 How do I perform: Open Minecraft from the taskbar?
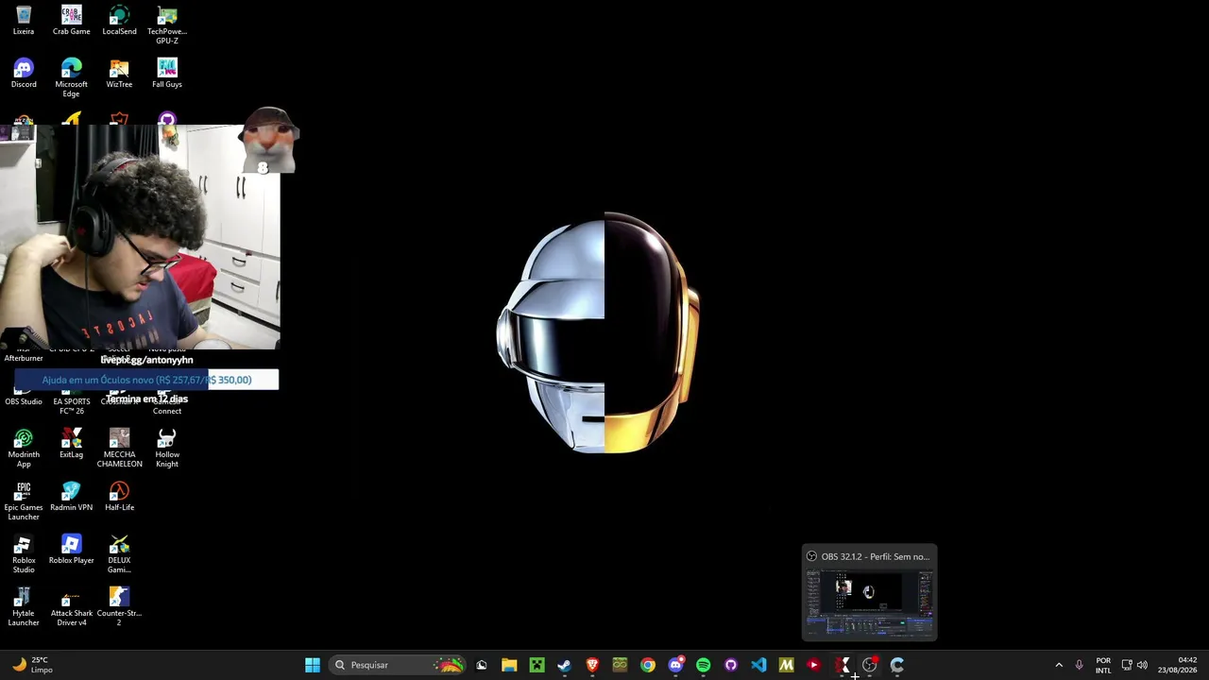click(x=536, y=665)
